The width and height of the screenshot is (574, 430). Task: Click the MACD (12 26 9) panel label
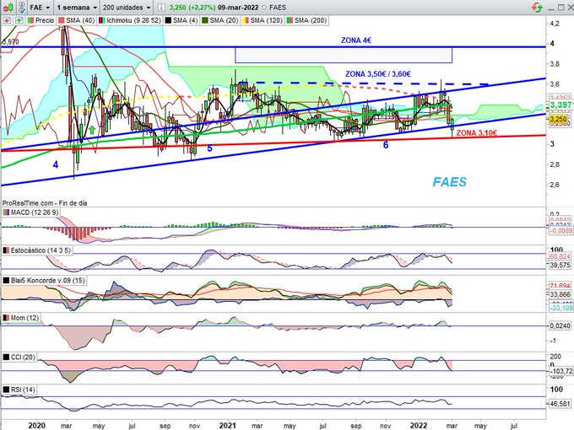pyautogui.click(x=35, y=212)
